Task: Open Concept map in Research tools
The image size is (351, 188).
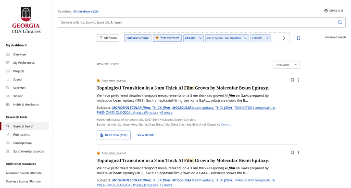Action: pos(23,143)
